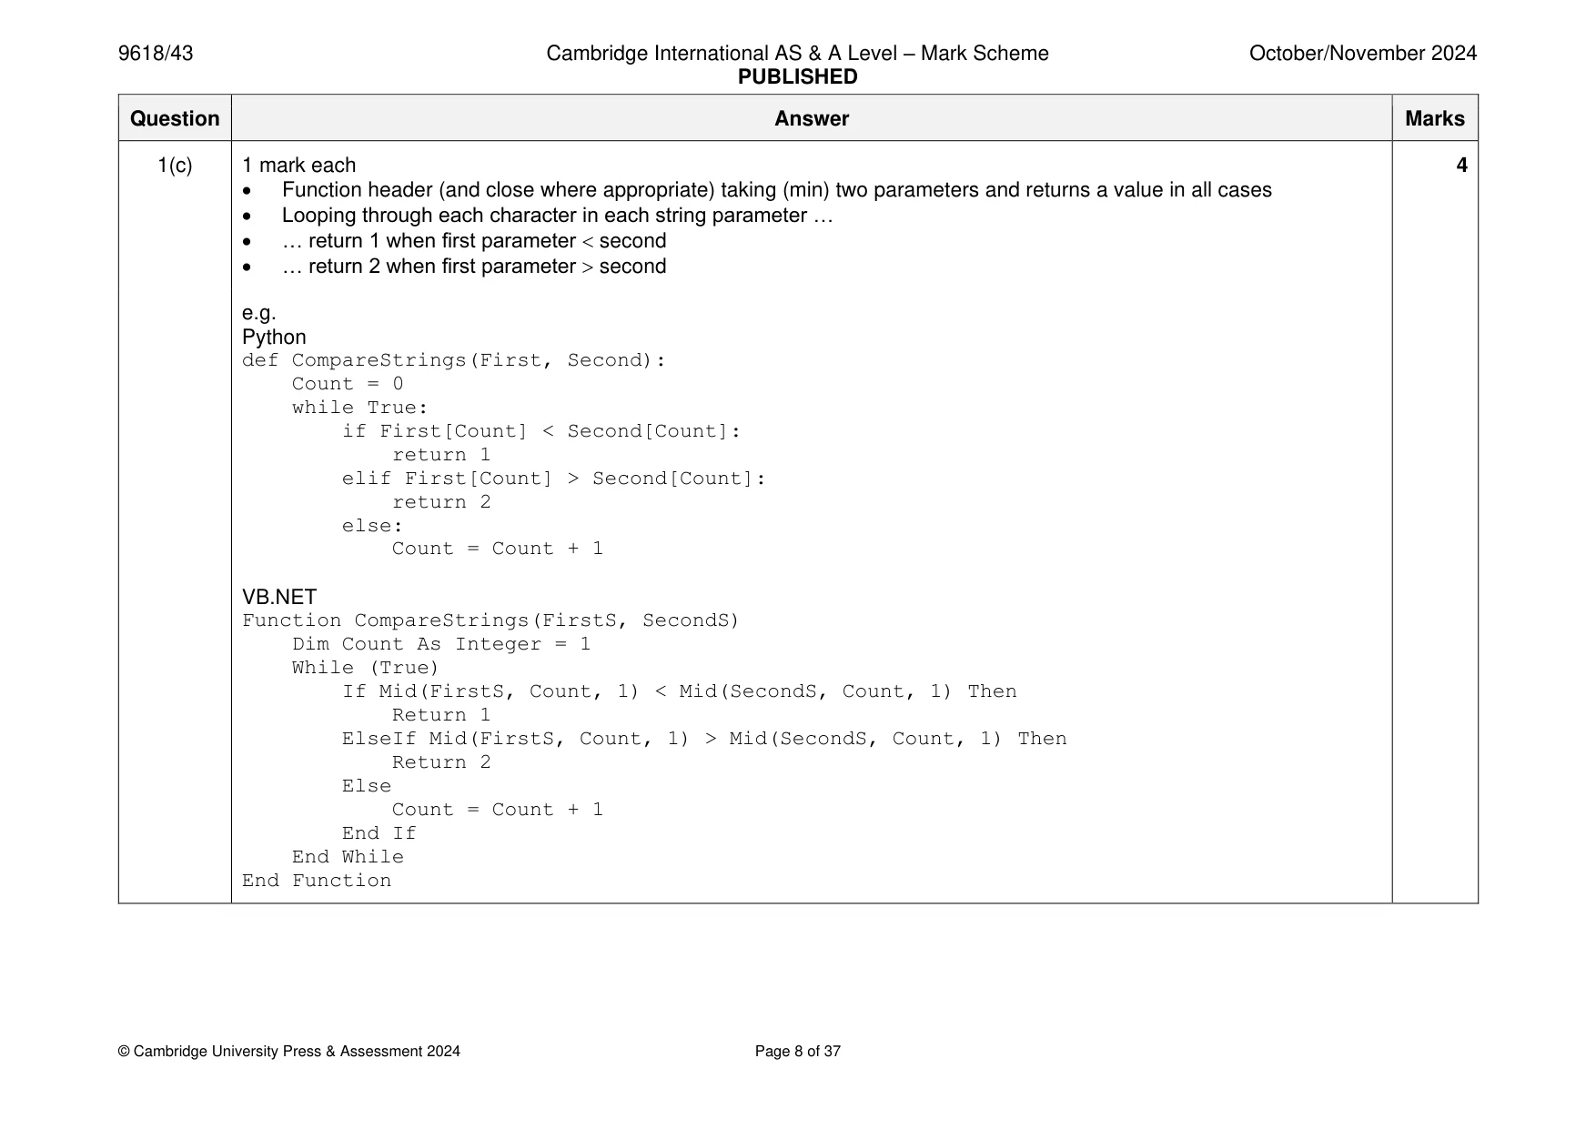
Task: Click the question number '1(c)'
Action: tap(175, 166)
